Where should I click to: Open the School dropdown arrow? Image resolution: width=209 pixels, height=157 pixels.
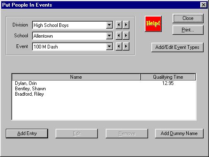click(109, 36)
